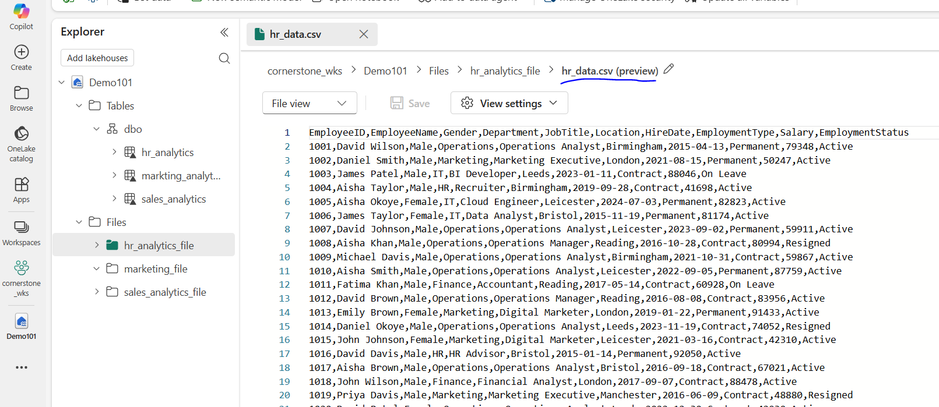This screenshot has width=939, height=407.
Task: Open Workspaces in the sidebar
Action: (x=22, y=232)
